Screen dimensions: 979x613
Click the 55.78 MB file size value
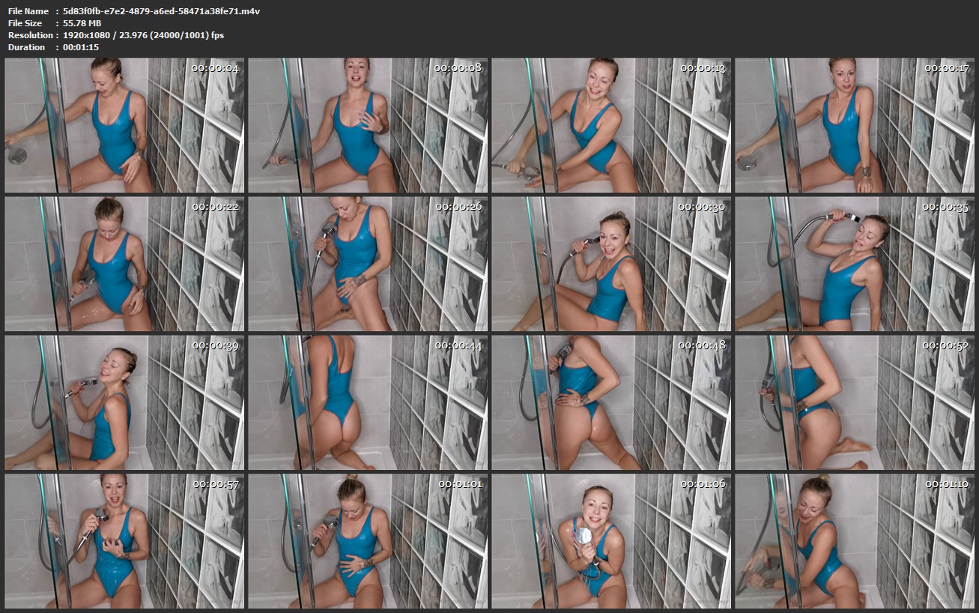82,23
